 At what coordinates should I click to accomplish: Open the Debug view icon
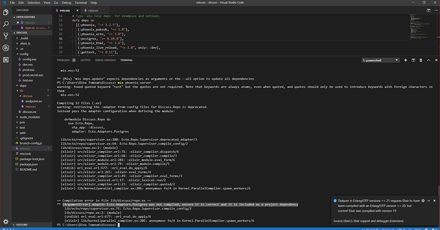pyautogui.click(x=6, y=48)
